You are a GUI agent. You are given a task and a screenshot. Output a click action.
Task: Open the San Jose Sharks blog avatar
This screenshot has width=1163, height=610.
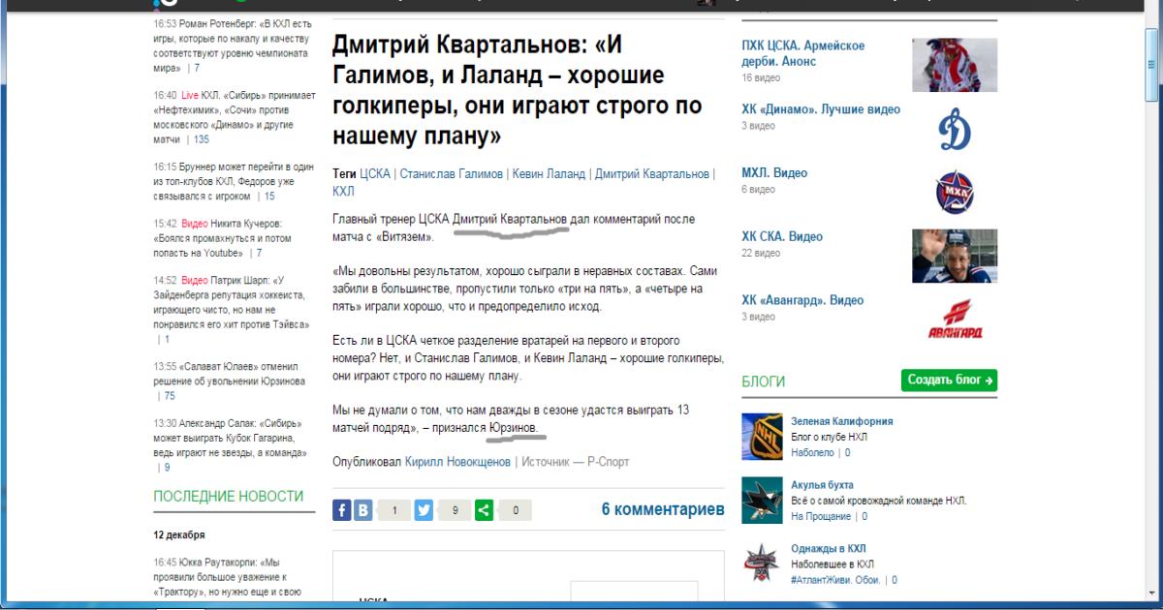coord(762,501)
